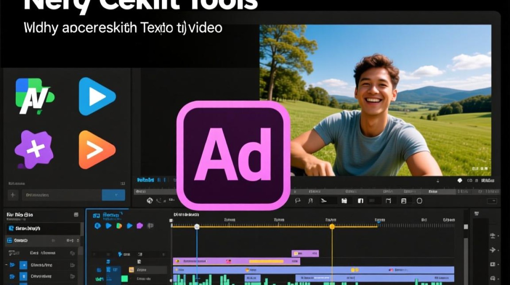Select the flag icon in the preview toolbar

pos(297,201)
